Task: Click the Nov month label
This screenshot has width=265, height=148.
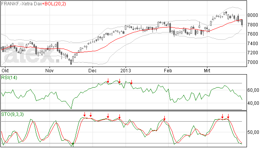Action: click(x=49, y=70)
